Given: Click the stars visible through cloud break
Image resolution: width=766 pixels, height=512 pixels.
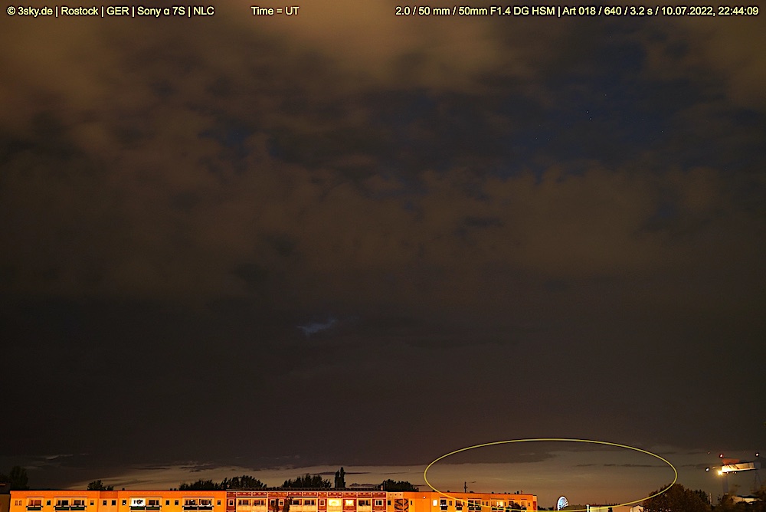Looking at the screenshot, I should point(588,115).
